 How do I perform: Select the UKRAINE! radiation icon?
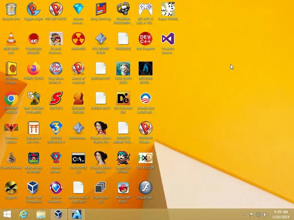78,39
